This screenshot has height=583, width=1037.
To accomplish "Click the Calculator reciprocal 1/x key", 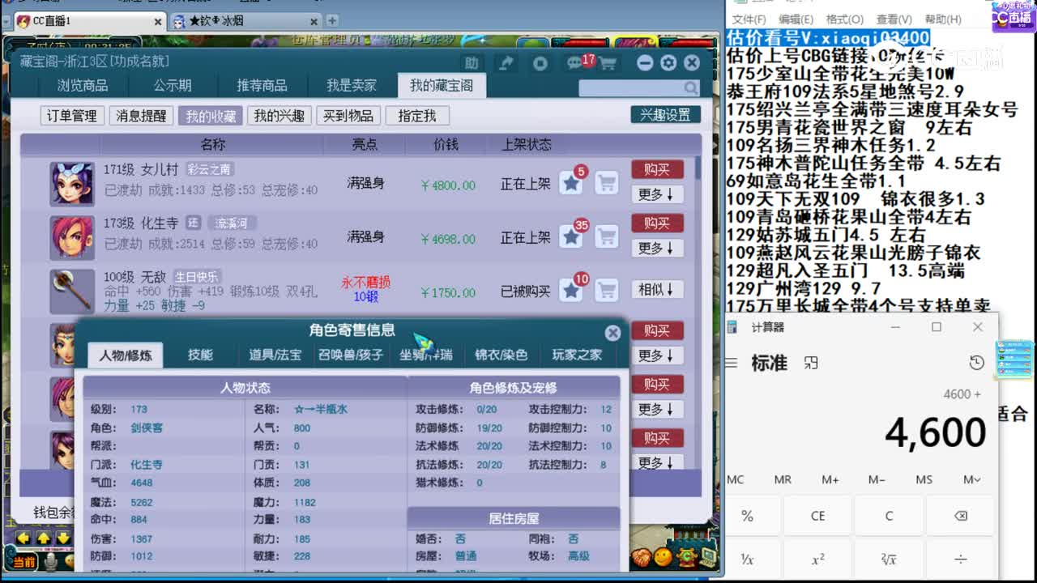I will point(747,560).
